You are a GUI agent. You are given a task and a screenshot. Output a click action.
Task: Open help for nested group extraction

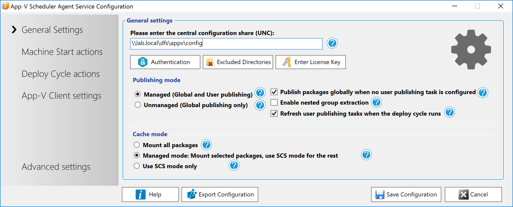coord(376,102)
